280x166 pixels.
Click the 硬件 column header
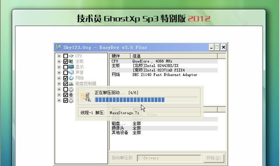coord(120,56)
